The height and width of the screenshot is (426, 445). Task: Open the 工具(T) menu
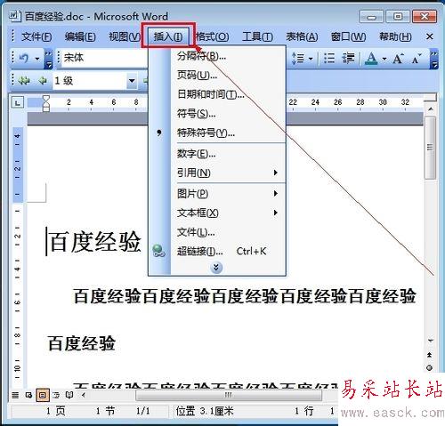pos(257,36)
